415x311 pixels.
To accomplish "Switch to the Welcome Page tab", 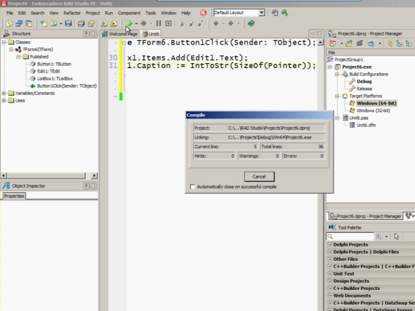I will (120, 34).
